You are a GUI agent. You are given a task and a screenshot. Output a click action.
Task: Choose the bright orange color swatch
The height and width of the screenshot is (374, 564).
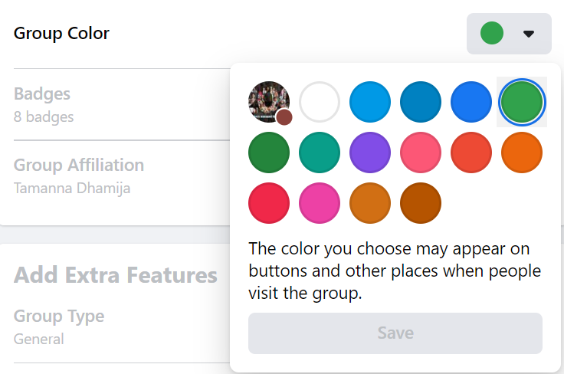[x=522, y=153]
